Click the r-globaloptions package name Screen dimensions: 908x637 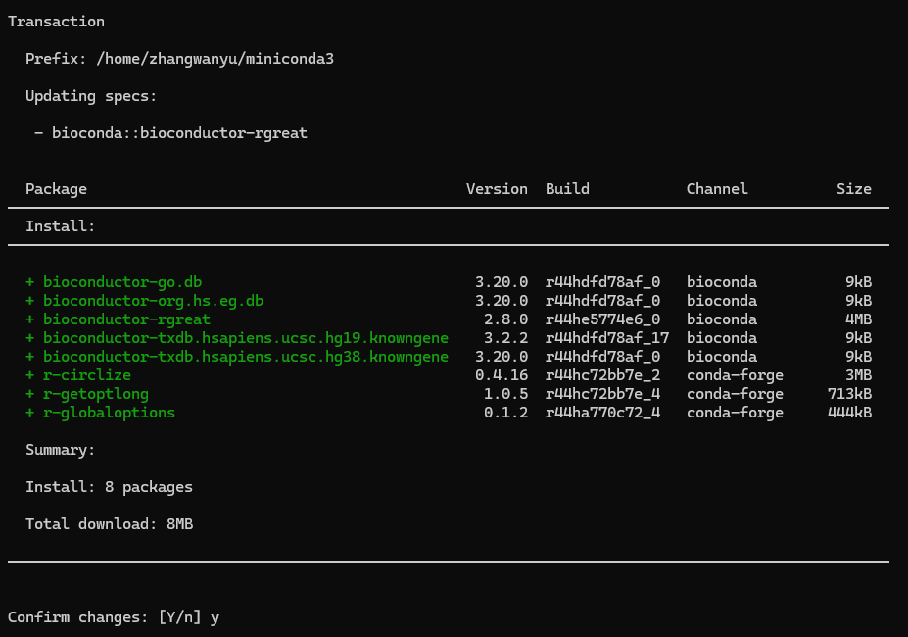[x=109, y=413]
